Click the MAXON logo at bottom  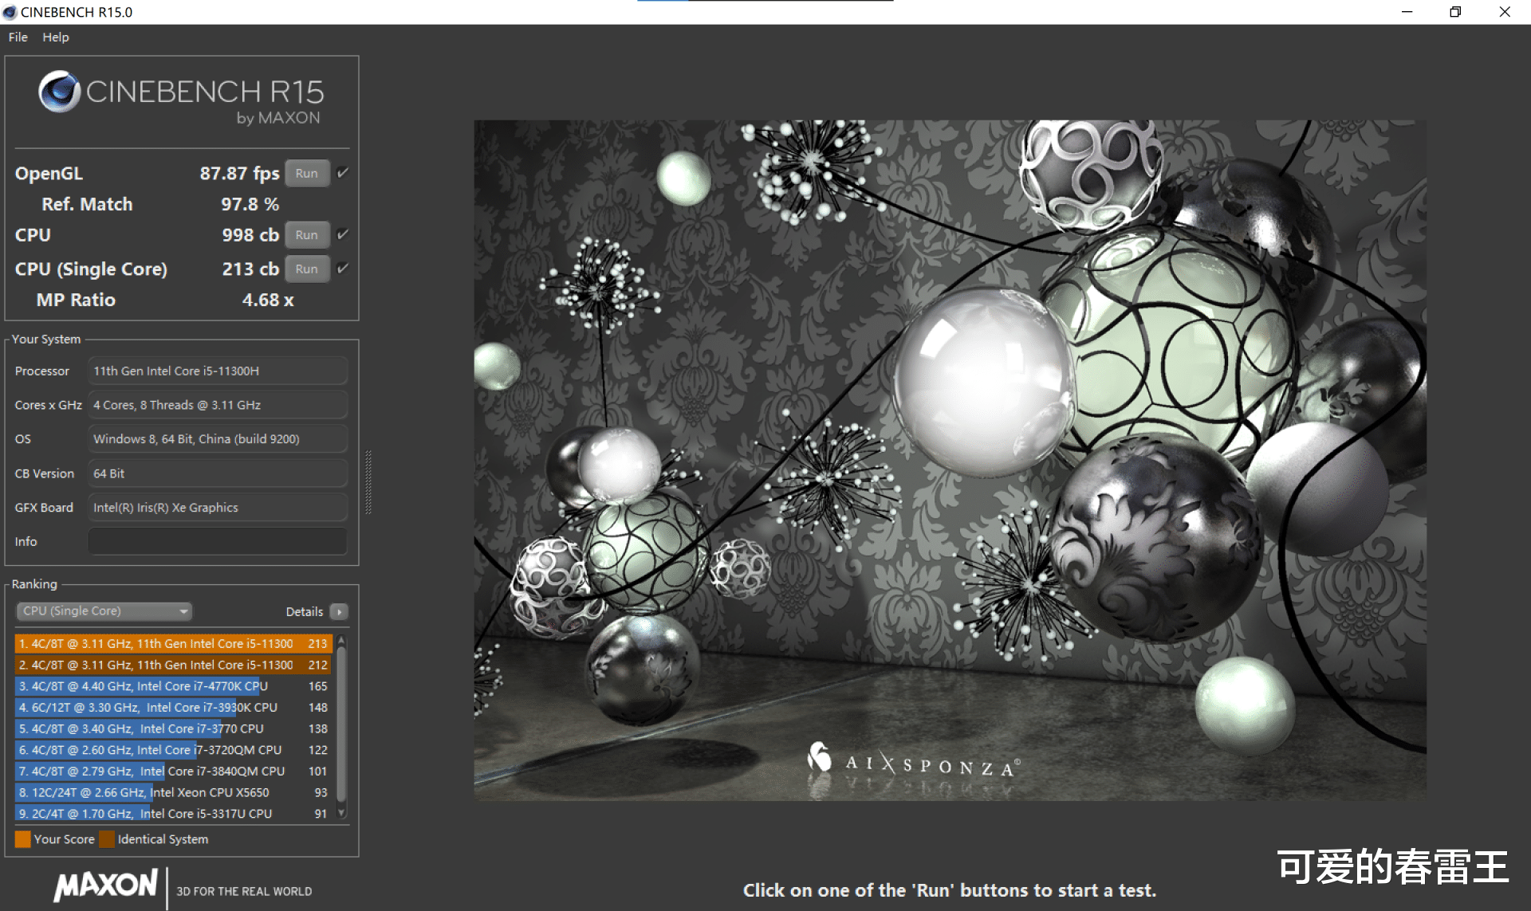(105, 885)
